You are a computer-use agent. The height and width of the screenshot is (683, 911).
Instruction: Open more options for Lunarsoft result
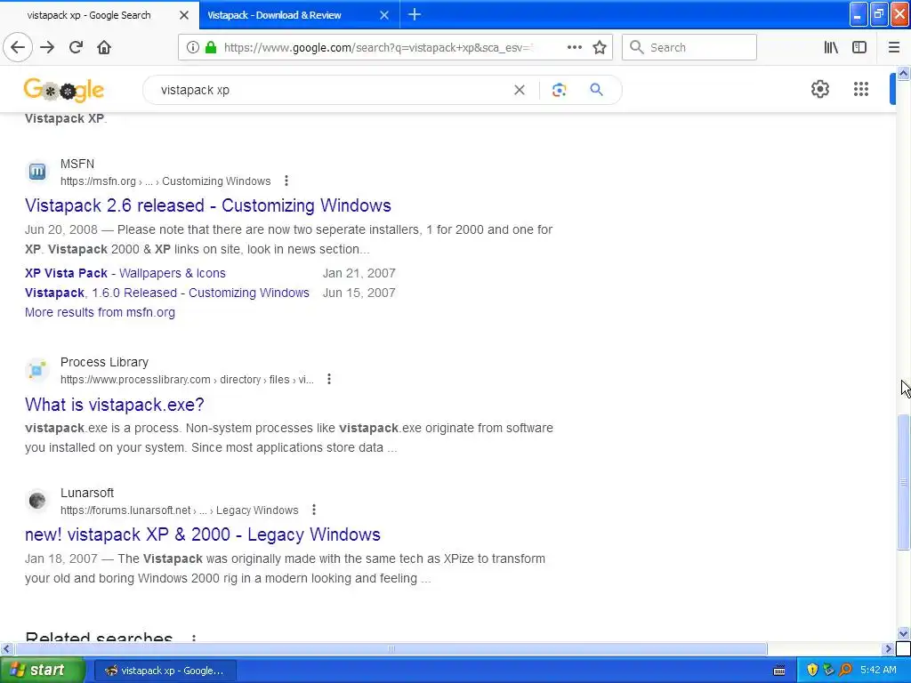coord(314,510)
